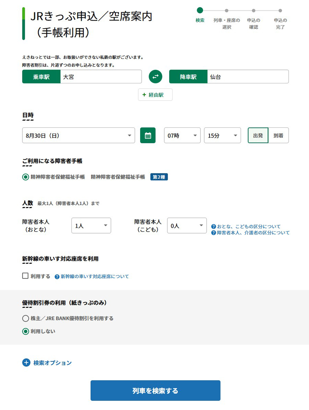Open 新幹線の車いす対応座席について link

click(95, 277)
